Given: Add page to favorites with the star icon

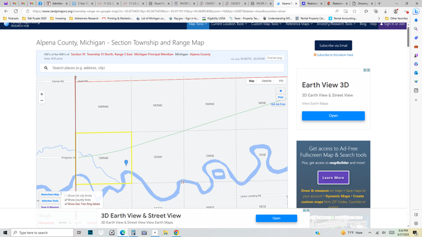Looking at the screenshot, I should pos(354,11).
